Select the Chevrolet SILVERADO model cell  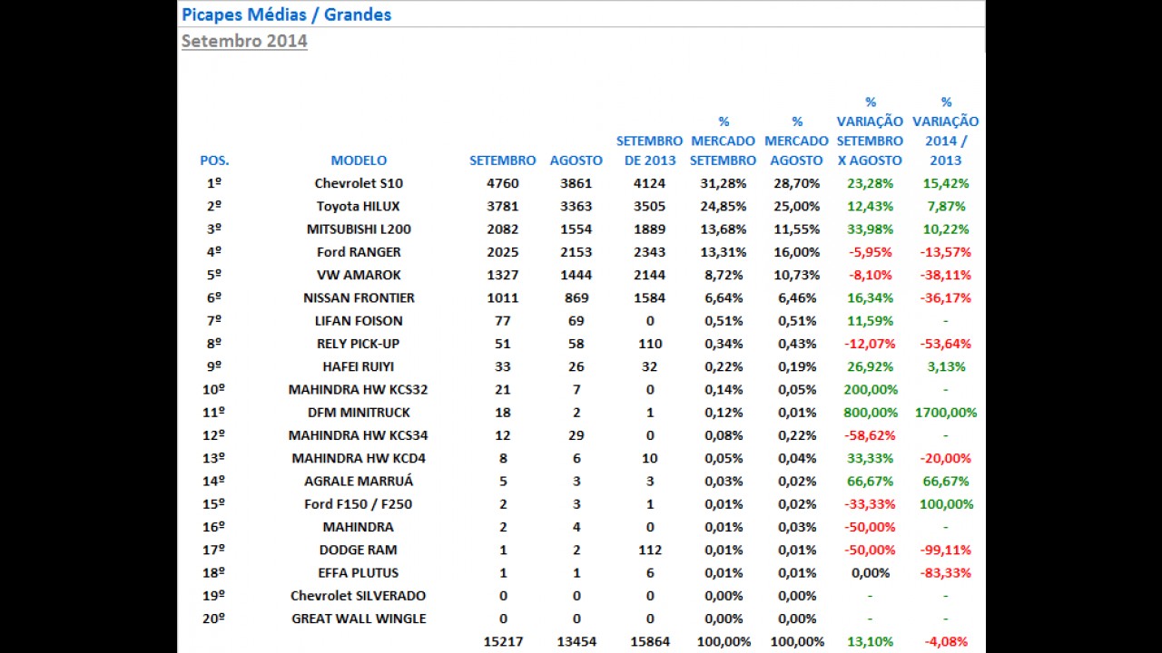pyautogui.click(x=359, y=596)
